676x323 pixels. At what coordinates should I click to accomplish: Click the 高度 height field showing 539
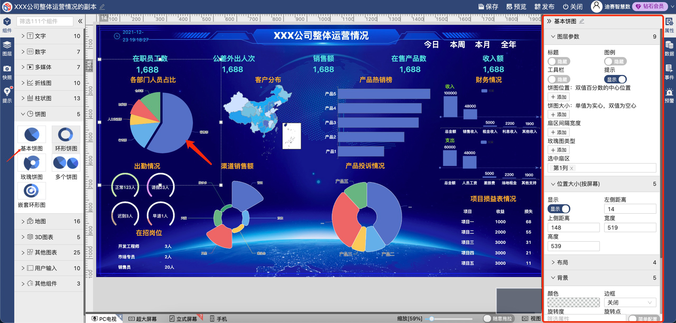click(x=573, y=246)
